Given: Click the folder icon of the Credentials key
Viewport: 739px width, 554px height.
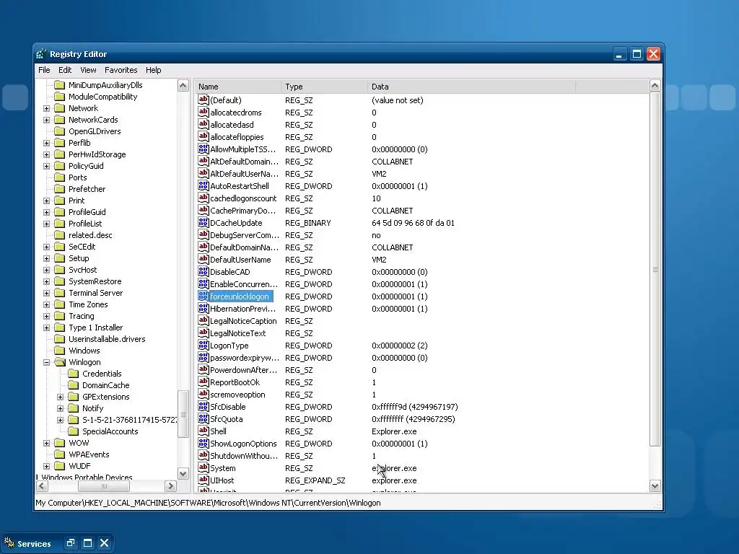Looking at the screenshot, I should [x=73, y=374].
